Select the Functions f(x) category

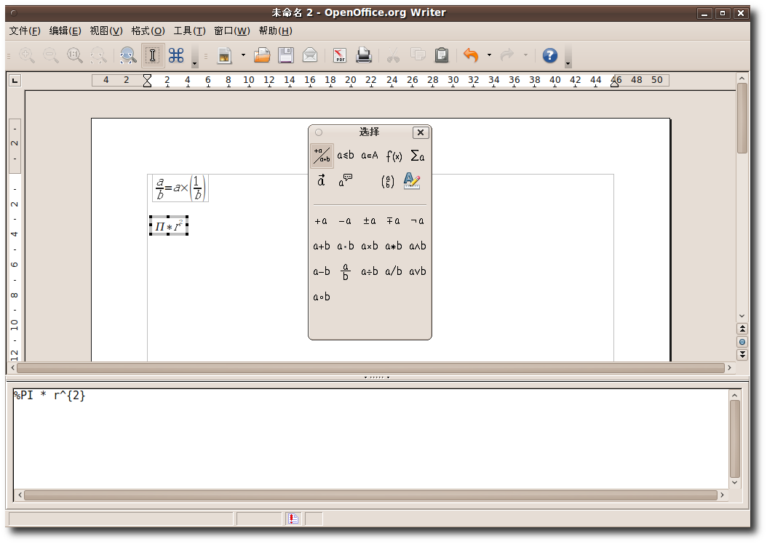[394, 156]
